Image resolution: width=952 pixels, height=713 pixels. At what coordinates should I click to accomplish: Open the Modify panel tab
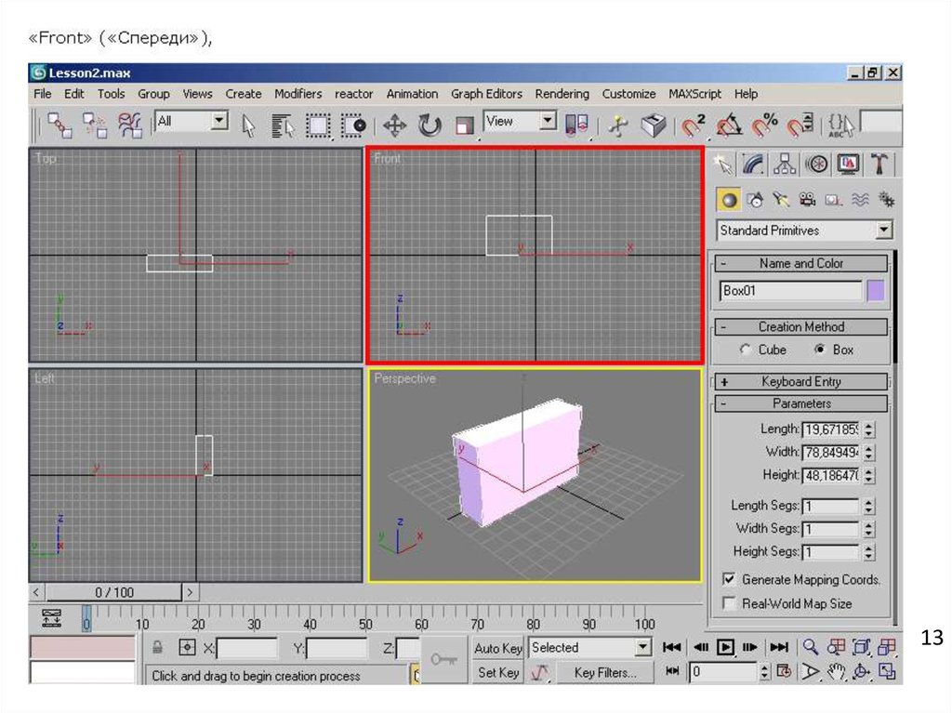pos(754,165)
